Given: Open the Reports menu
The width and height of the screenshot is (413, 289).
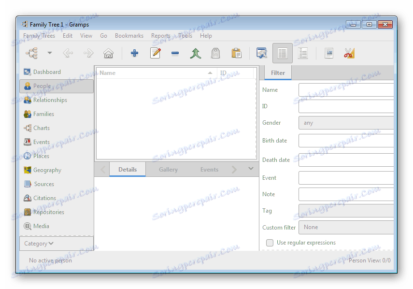Looking at the screenshot, I should point(161,36).
